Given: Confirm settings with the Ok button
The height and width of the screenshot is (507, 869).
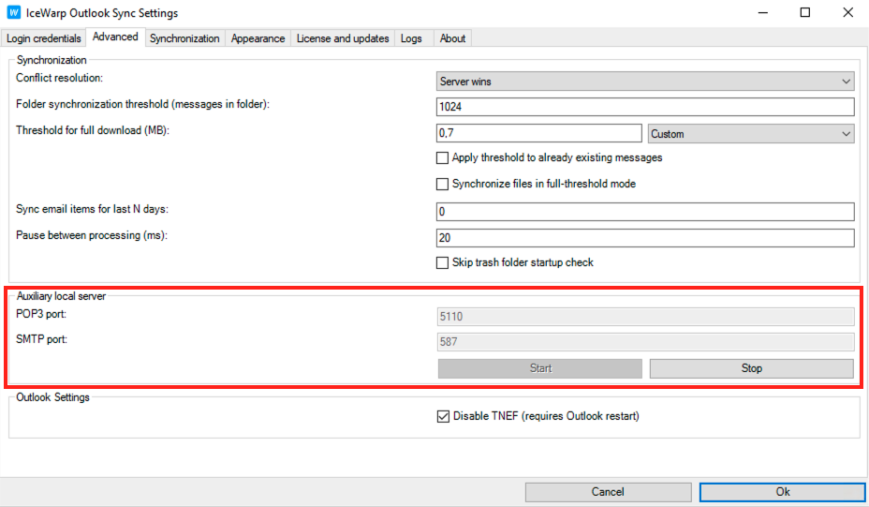Looking at the screenshot, I should (783, 492).
